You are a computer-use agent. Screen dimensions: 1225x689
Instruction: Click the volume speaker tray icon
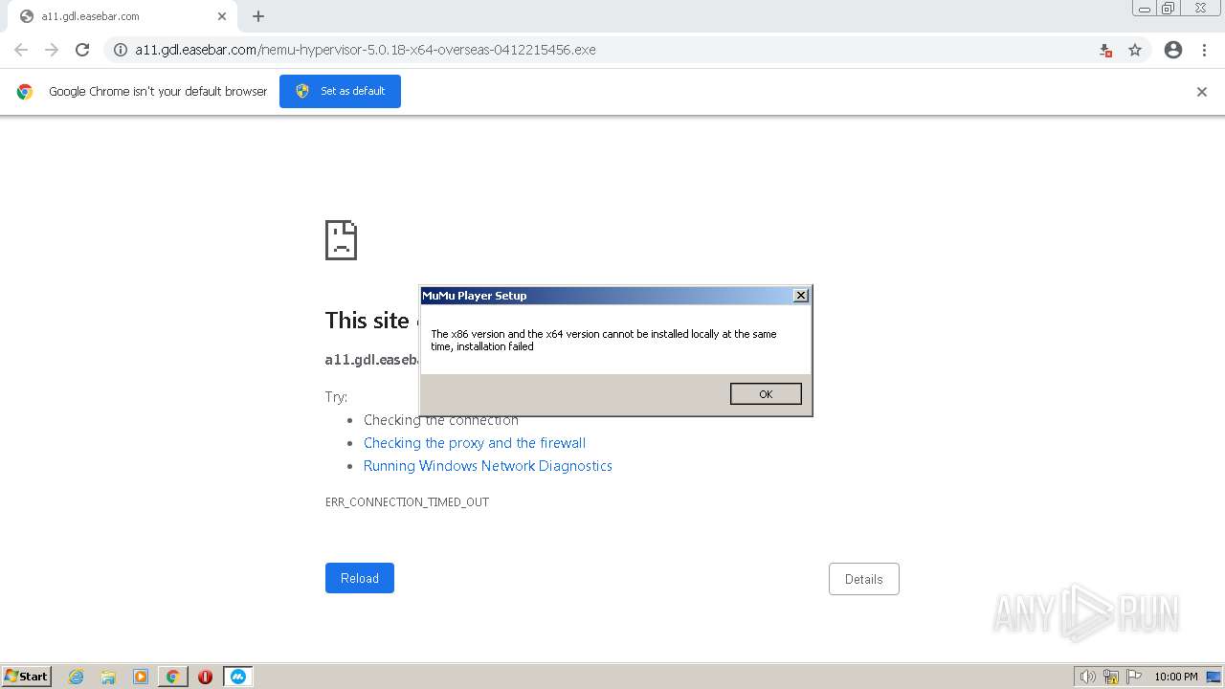point(1087,677)
